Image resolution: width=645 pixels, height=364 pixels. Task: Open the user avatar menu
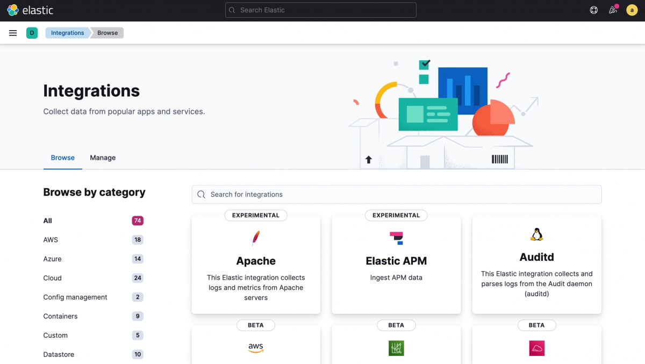point(632,10)
